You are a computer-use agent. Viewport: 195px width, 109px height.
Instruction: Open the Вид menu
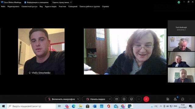[41, 7]
